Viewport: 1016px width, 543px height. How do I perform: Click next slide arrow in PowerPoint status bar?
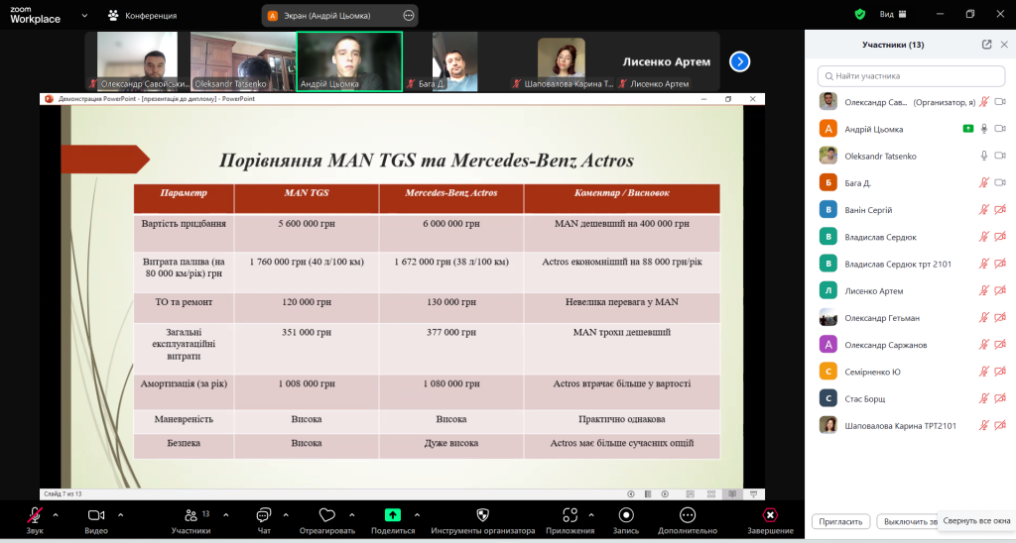[665, 493]
